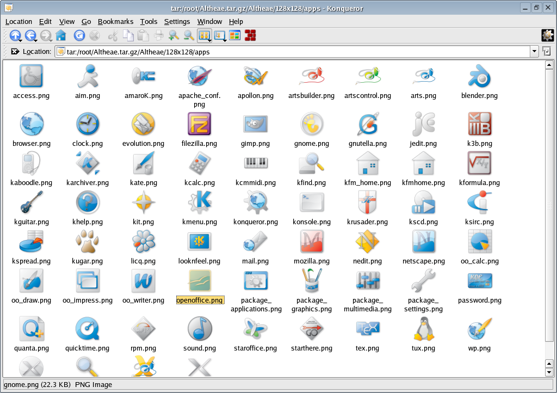557x393 pixels.
Task: Select the mozilla.png icon
Action: pyautogui.click(x=312, y=241)
